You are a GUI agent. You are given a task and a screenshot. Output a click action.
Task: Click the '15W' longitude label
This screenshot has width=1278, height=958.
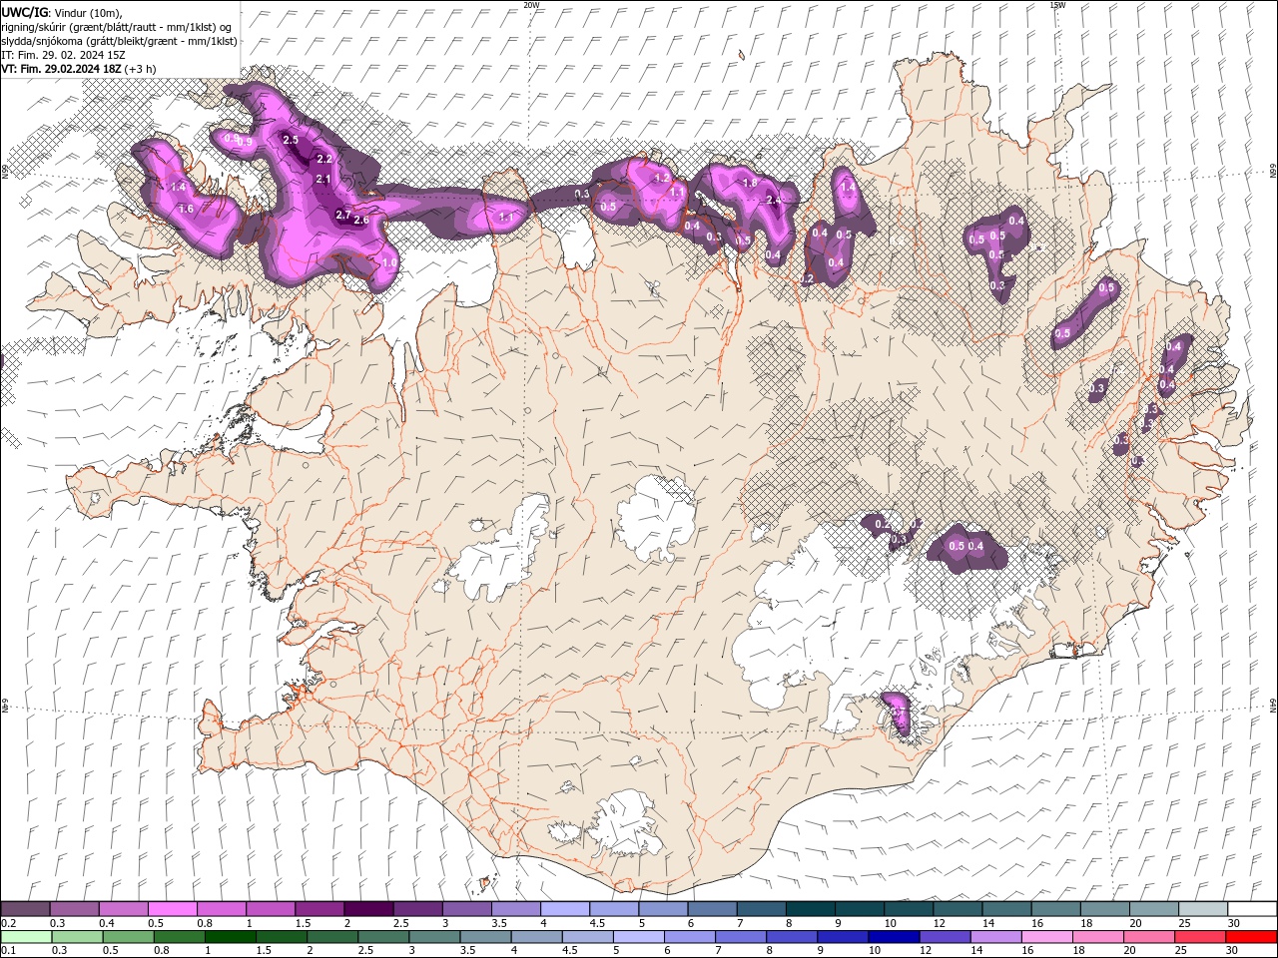click(1056, 5)
